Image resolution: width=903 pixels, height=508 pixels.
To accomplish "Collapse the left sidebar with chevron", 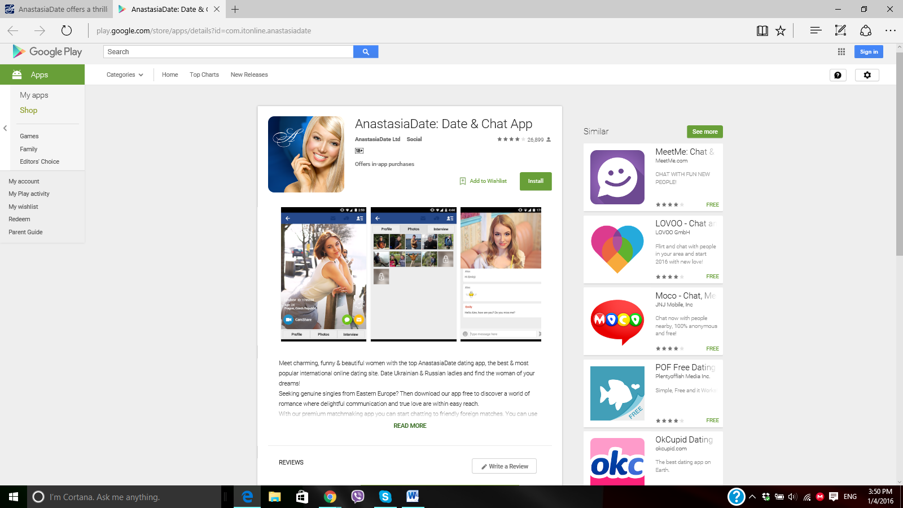I will (x=5, y=128).
